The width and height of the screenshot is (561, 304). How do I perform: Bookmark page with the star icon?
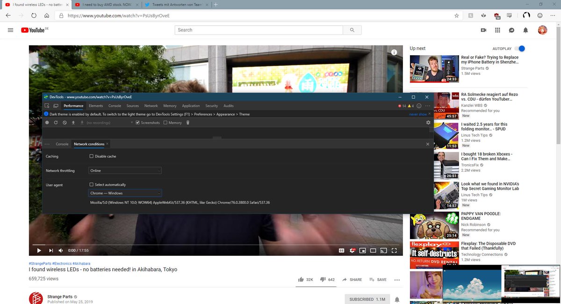[456, 15]
